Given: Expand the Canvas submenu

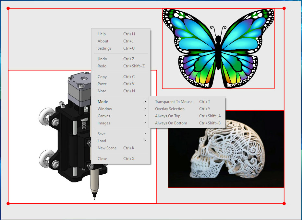Looking at the screenshot, I should click(x=121, y=116).
